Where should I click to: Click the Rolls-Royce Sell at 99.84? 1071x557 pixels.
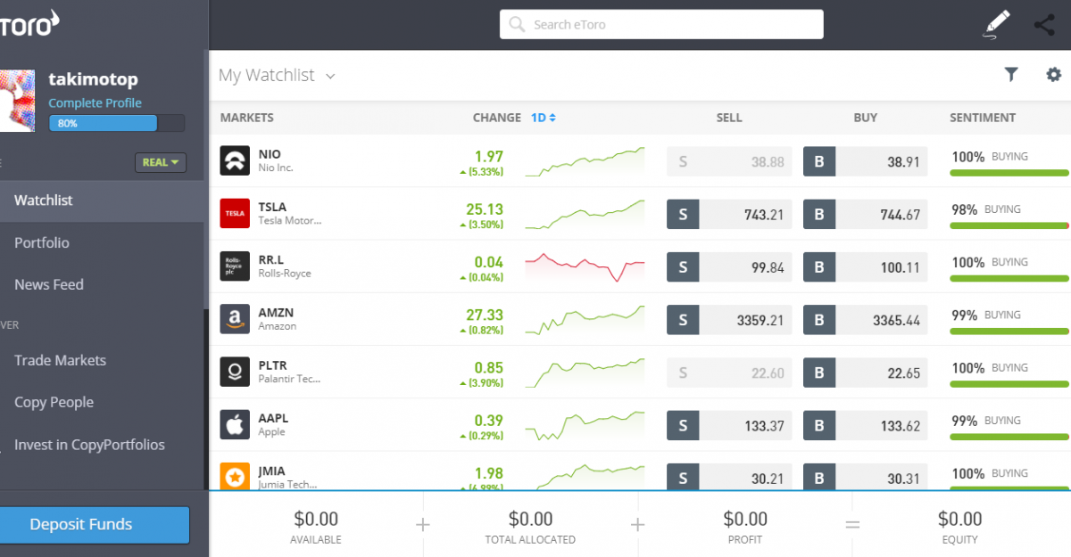(x=729, y=266)
